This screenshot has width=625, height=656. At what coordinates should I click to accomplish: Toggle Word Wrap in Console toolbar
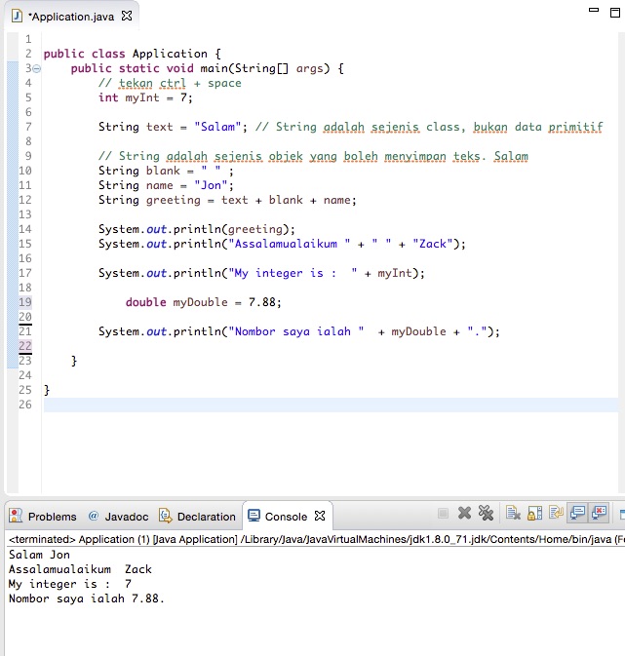(556, 514)
